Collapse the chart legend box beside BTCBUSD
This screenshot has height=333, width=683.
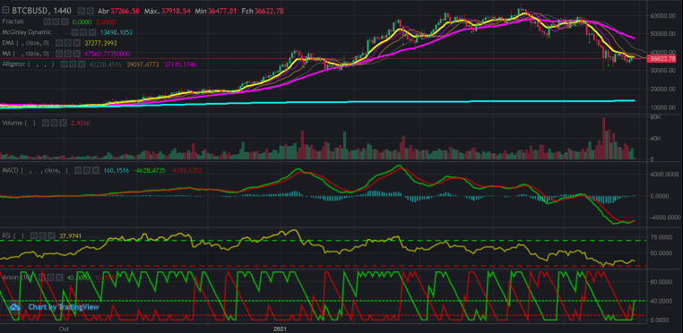pos(5,11)
